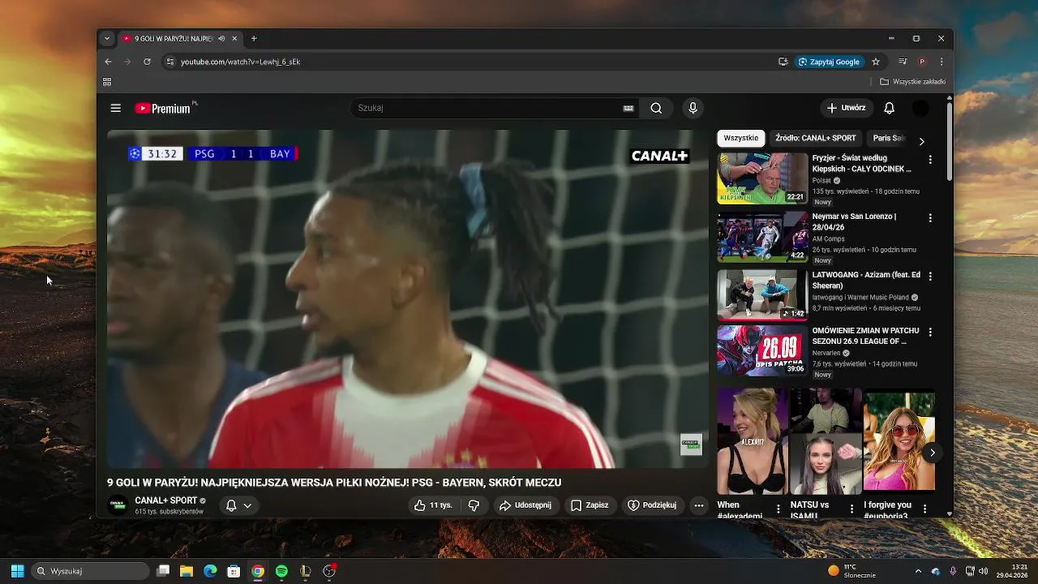Open options for NATSU vs ISAMU short
This screenshot has width=1038, height=584.
[x=851, y=509]
